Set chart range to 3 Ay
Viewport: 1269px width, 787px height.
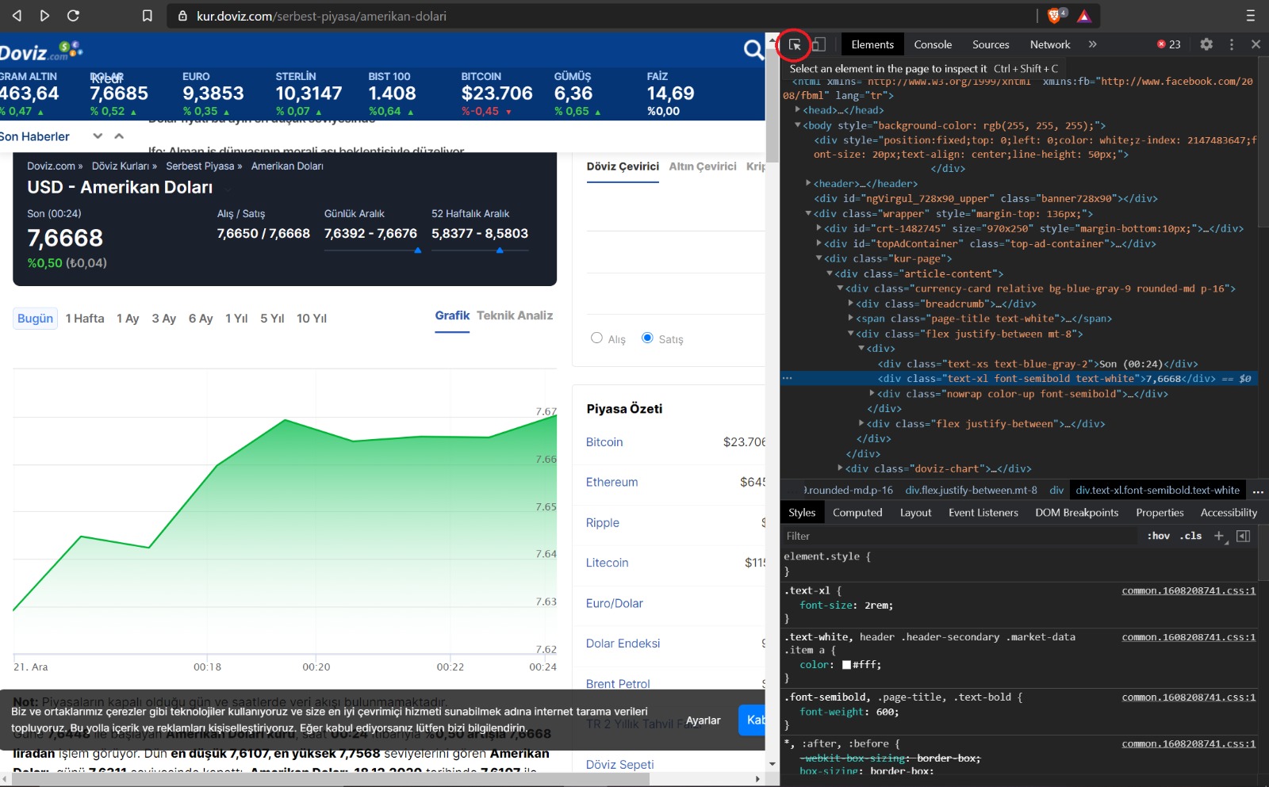tap(164, 319)
